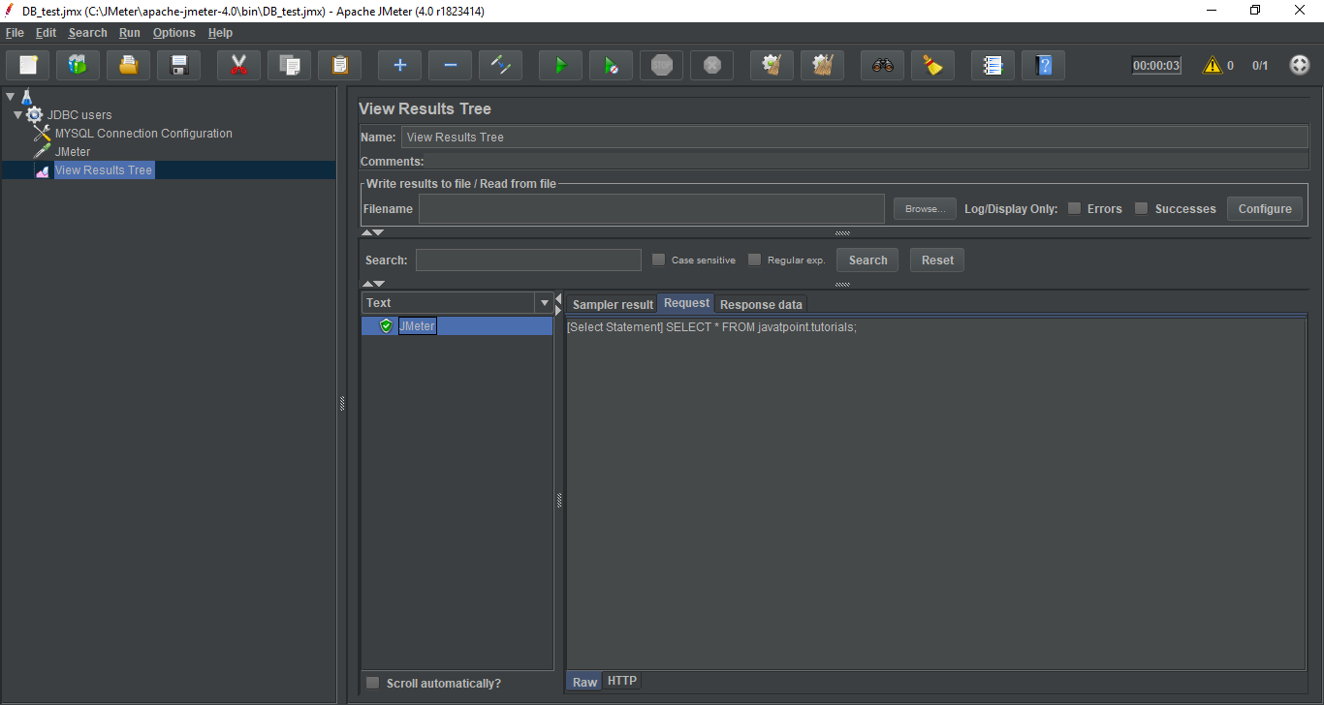Open the Help menu

(x=220, y=33)
